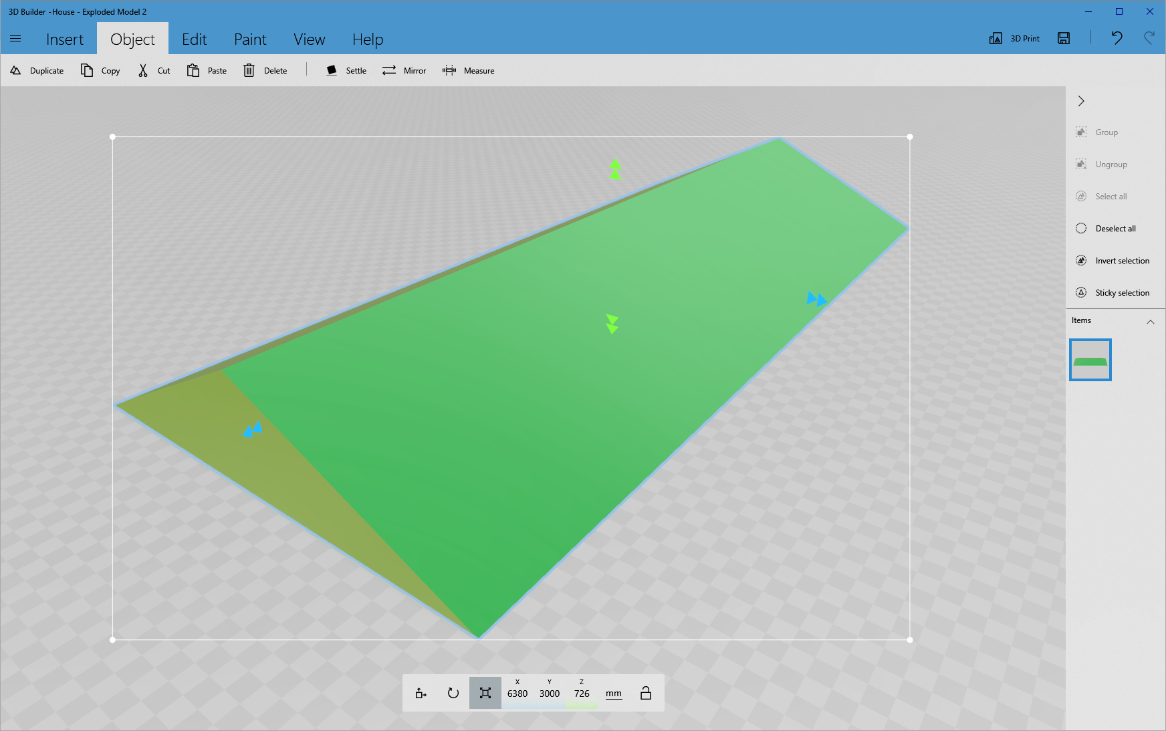Open the Help tab
Image resolution: width=1166 pixels, height=731 pixels.
pos(368,39)
